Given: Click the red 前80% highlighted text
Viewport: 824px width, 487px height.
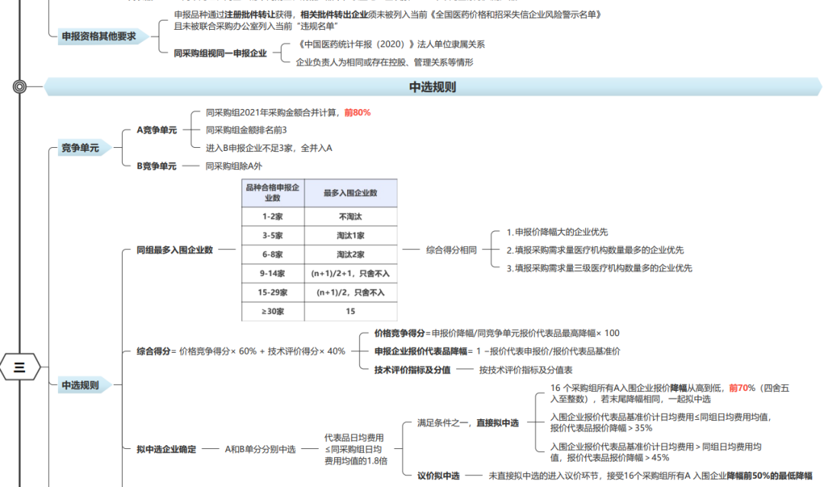Looking at the screenshot, I should 359,111.
